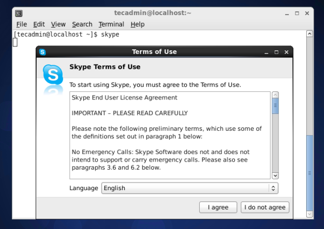Viewport: 324px width, 229px height.
Task: Open the Language dropdown set to English
Action: (190, 188)
